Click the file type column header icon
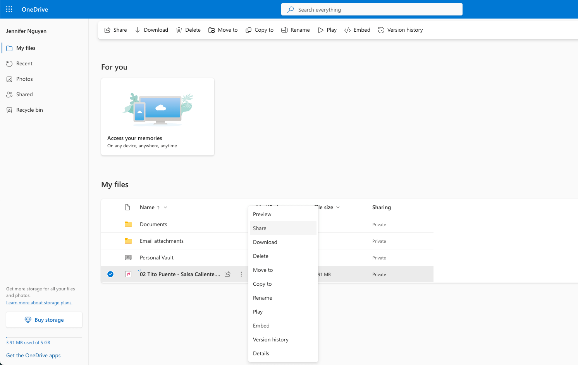578x365 pixels. point(127,207)
